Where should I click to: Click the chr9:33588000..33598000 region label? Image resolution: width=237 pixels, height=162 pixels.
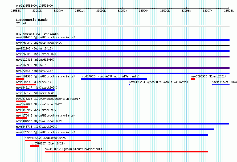click(34, 6)
